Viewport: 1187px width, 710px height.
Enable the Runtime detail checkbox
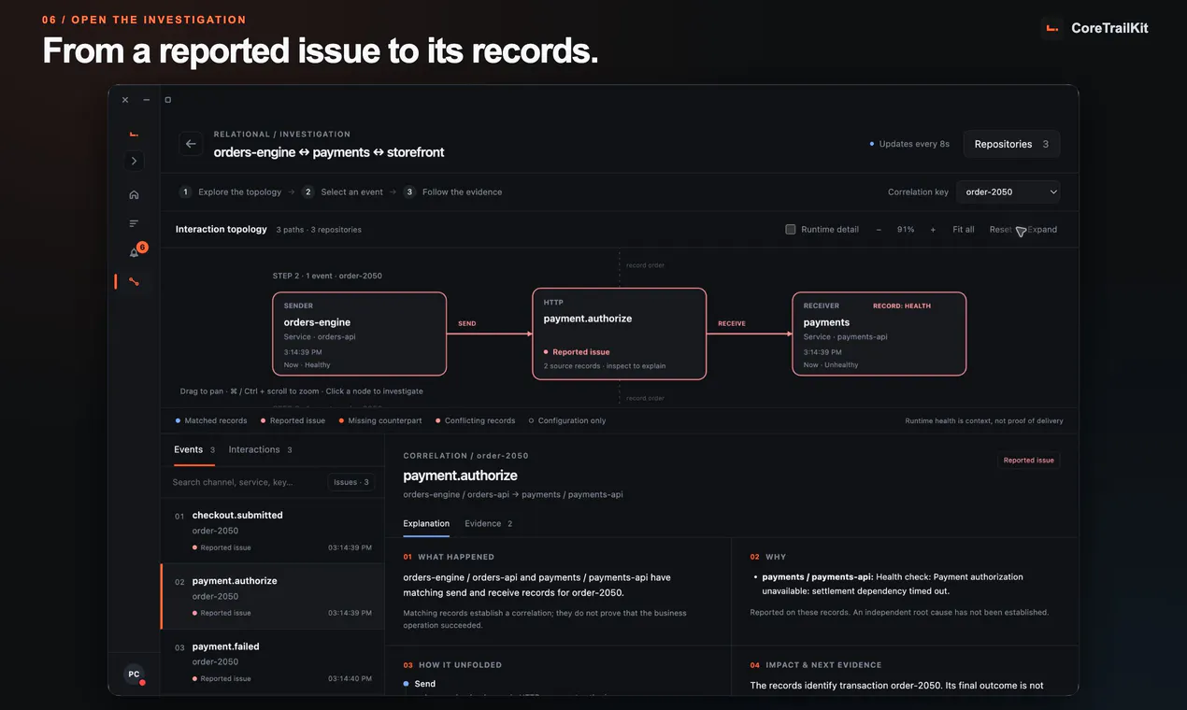tap(791, 230)
